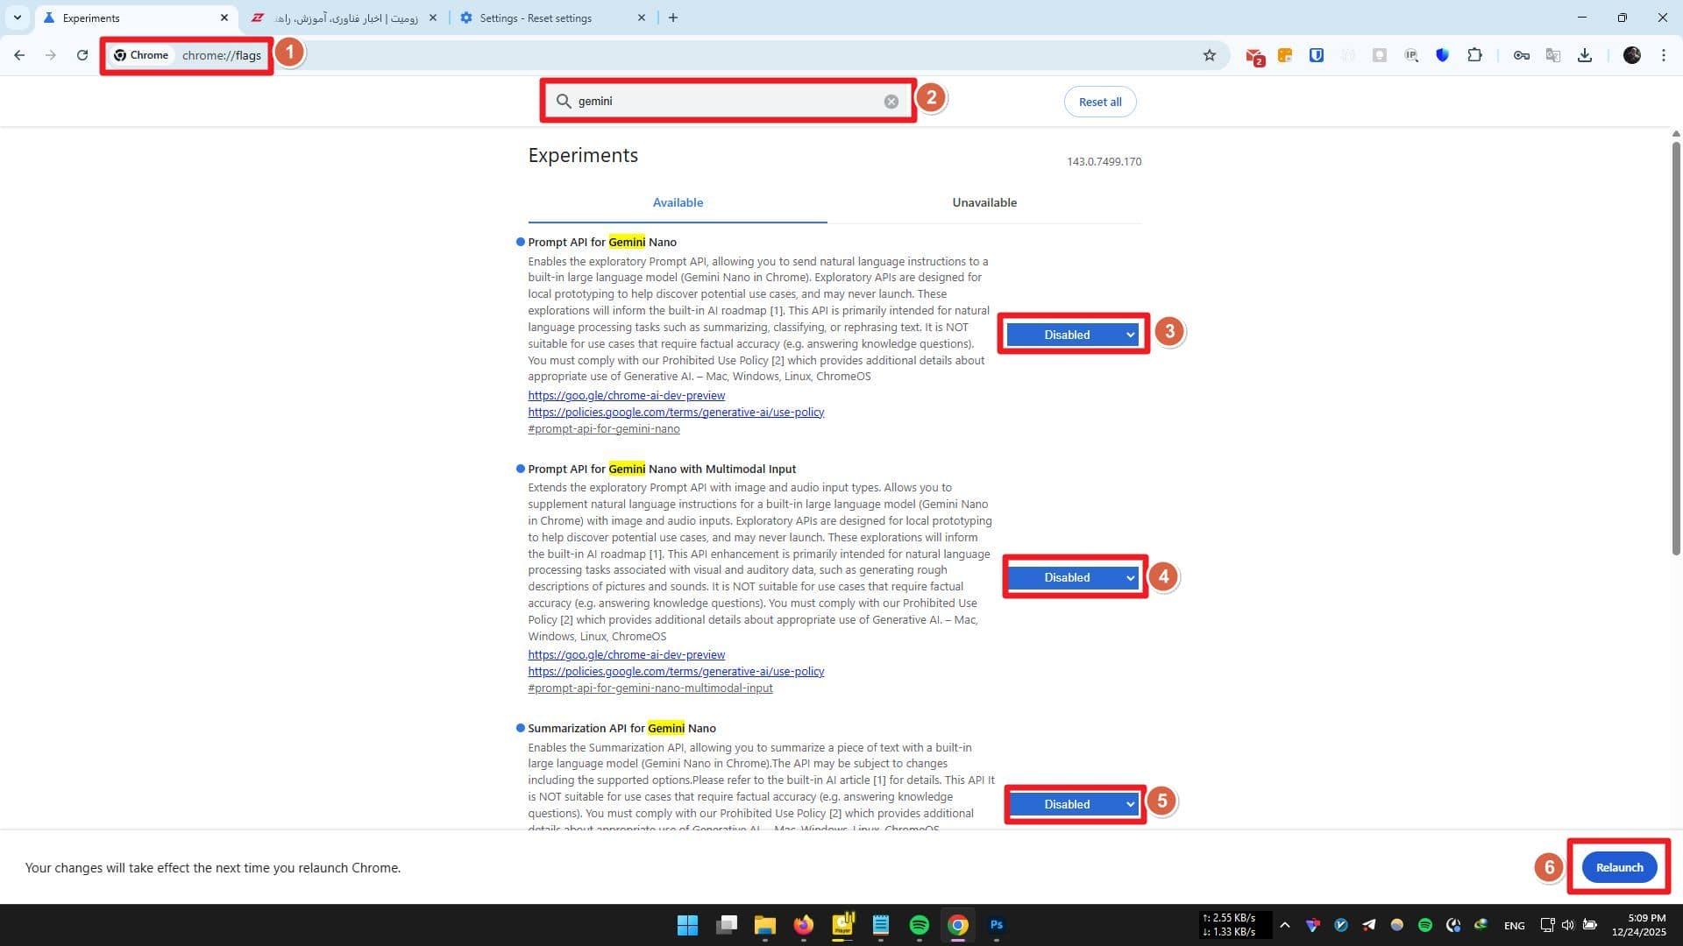Click version number 143.0.7499.170
1683x946 pixels.
point(1104,161)
